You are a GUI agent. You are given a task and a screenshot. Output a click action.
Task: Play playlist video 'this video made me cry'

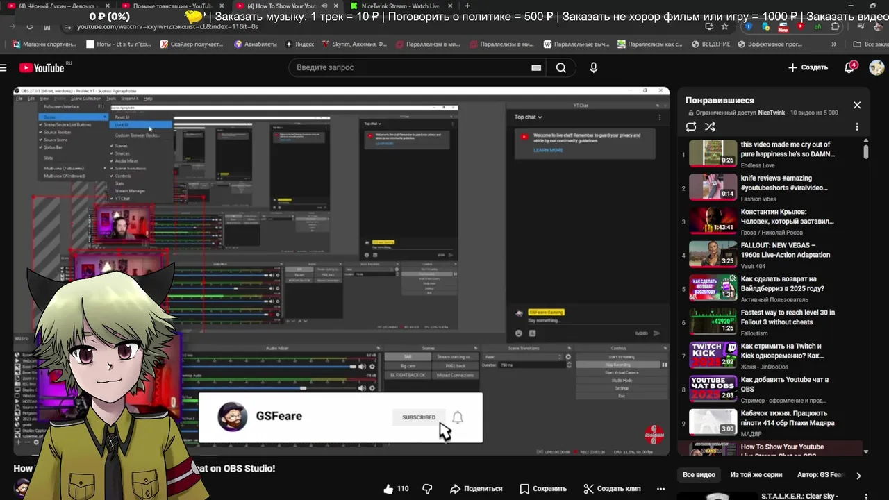[771, 154]
